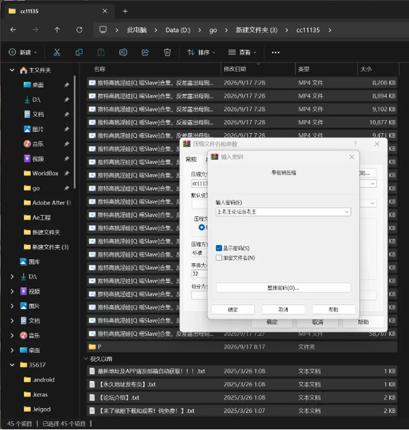Collapse the 很久以前 group
The height and width of the screenshot is (430, 409).
(86, 359)
